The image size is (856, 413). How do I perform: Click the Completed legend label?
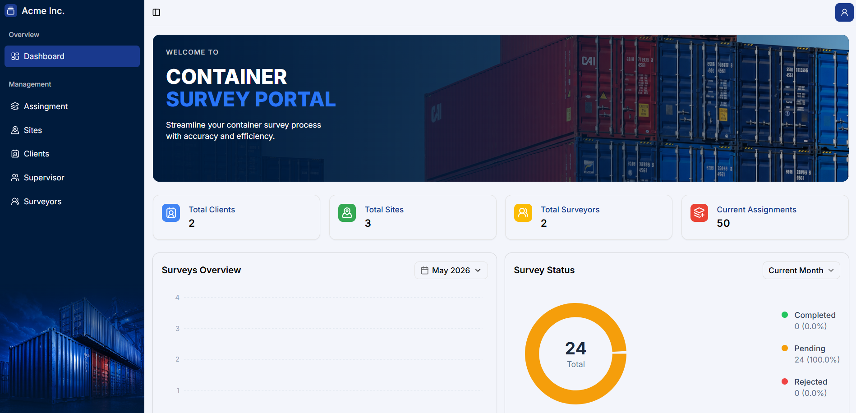pyautogui.click(x=815, y=315)
